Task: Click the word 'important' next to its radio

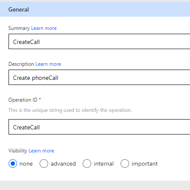Action: 144,164
